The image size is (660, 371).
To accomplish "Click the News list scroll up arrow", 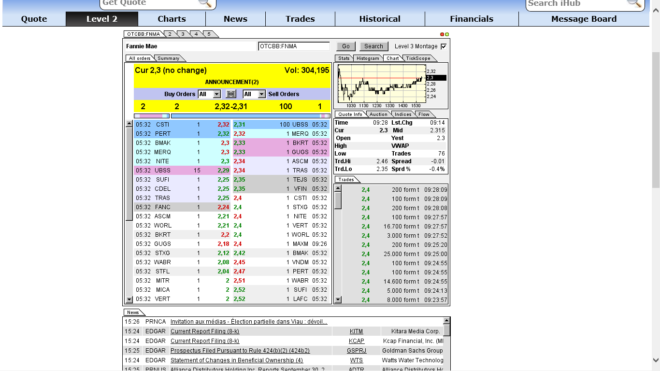I will click(x=447, y=320).
